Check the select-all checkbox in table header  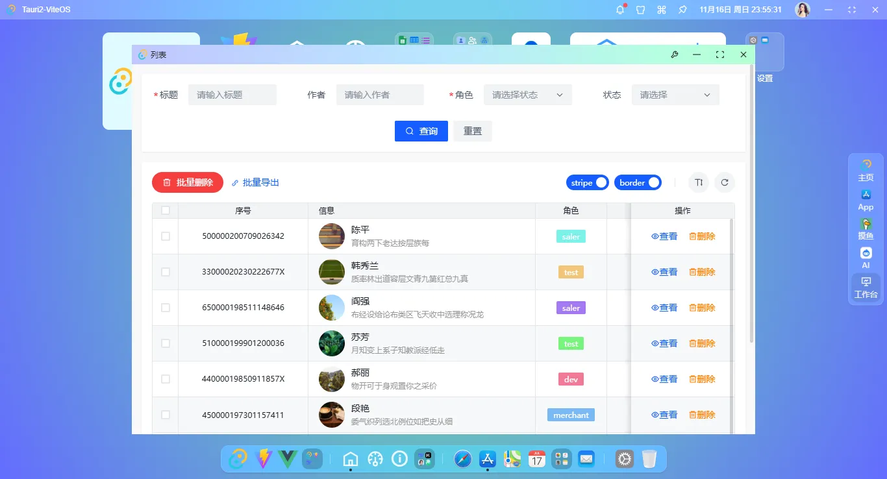pyautogui.click(x=165, y=210)
